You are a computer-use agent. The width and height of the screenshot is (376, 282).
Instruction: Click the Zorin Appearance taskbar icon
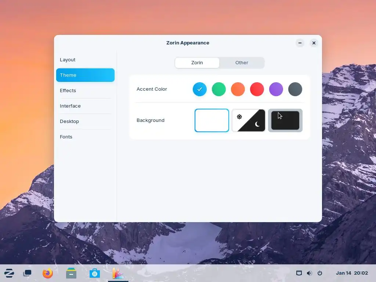point(118,273)
